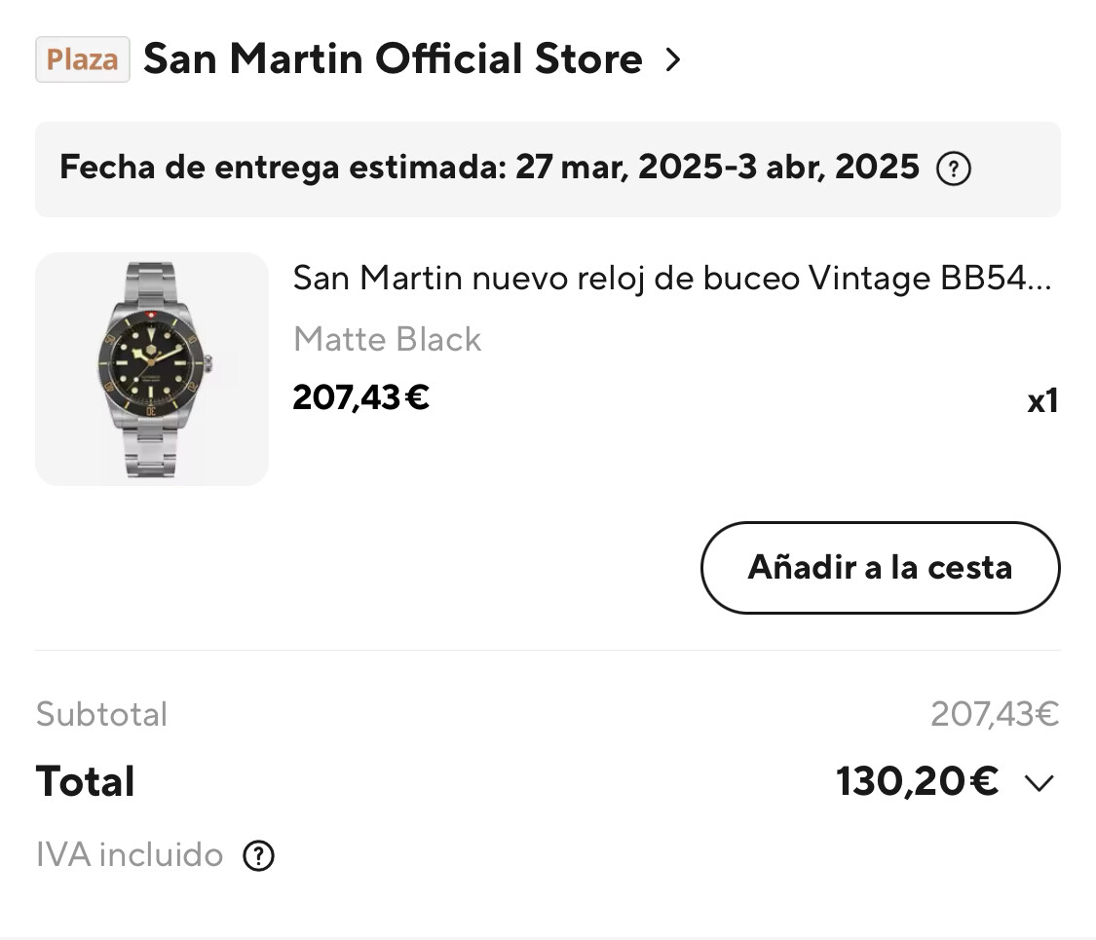Click the Fecha de entrega estimada label
The height and width of the screenshot is (940, 1096).
pyautogui.click(x=283, y=168)
